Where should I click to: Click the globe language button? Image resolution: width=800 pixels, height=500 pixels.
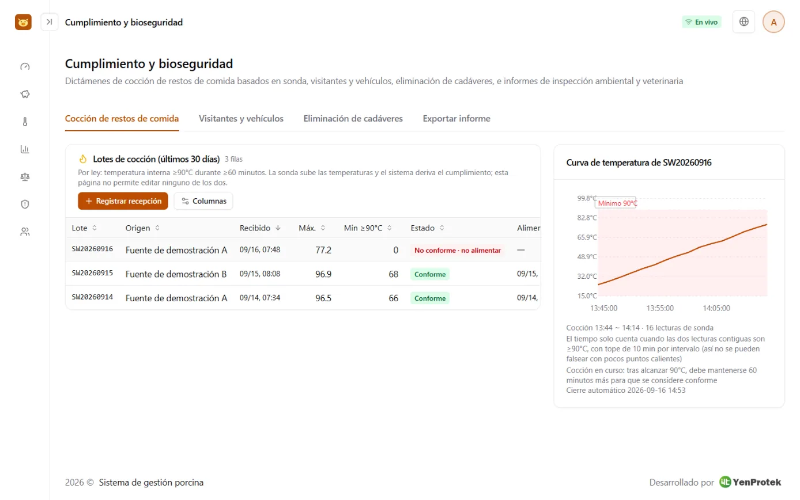pos(744,22)
